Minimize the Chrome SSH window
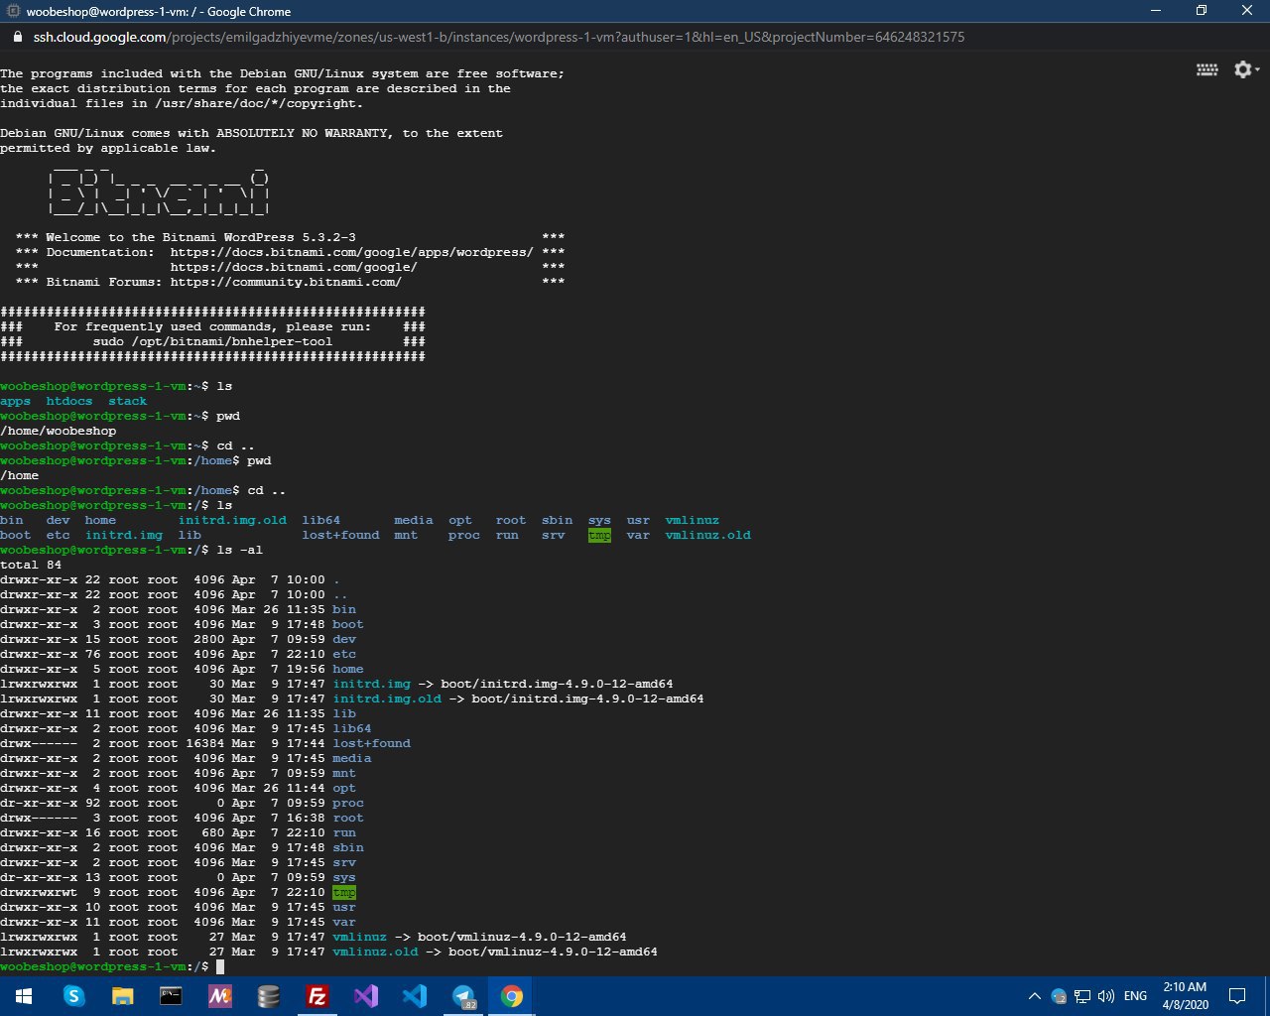Screen dimensions: 1270x1016 click(1156, 11)
